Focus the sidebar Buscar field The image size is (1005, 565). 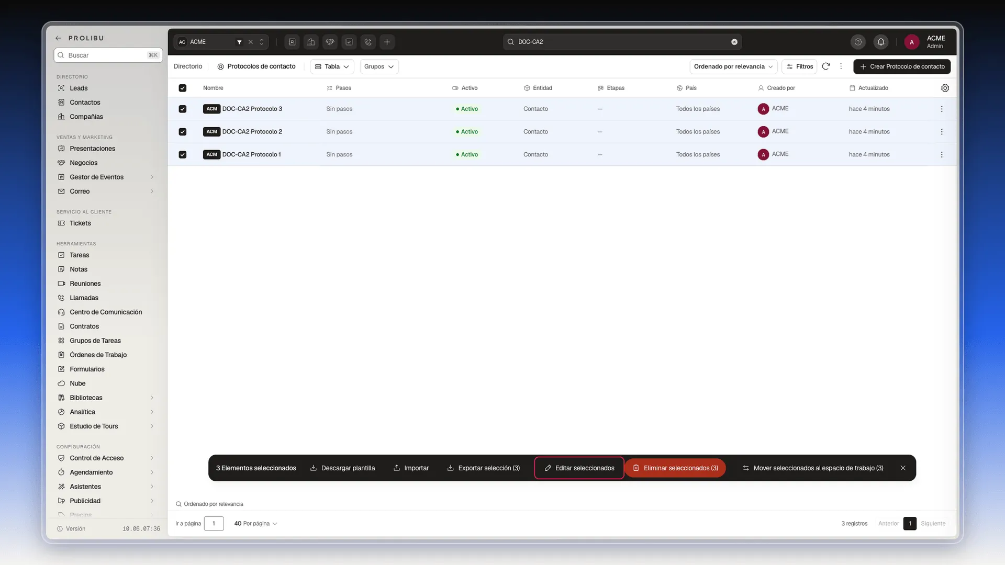tap(108, 55)
